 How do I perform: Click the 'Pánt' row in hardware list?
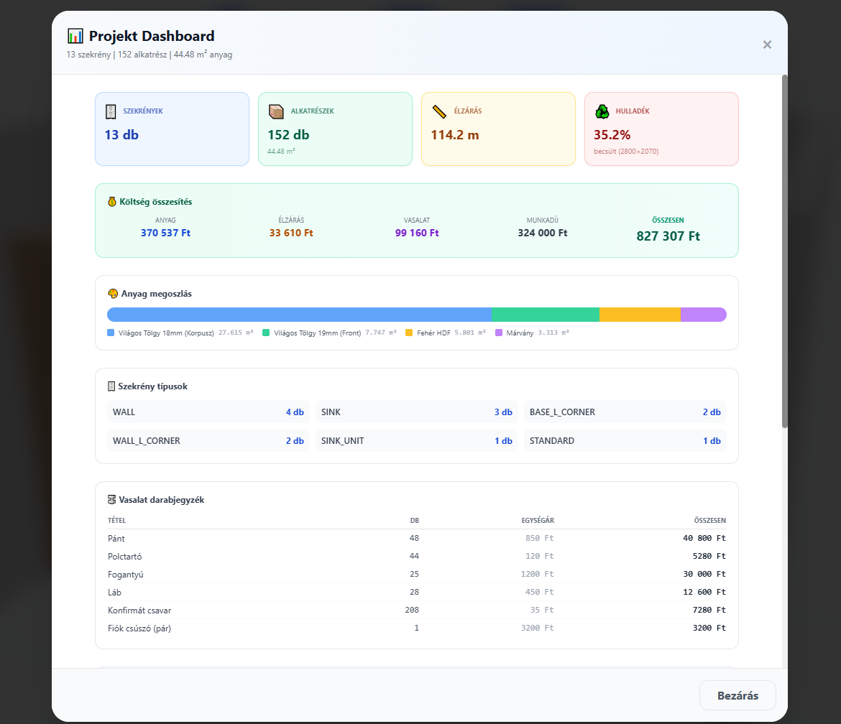coord(417,538)
